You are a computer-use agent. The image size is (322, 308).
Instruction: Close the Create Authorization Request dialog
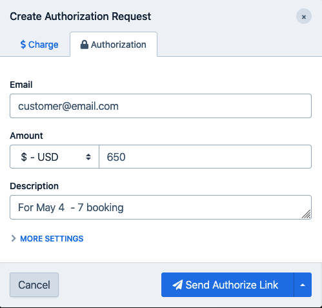[304, 16]
